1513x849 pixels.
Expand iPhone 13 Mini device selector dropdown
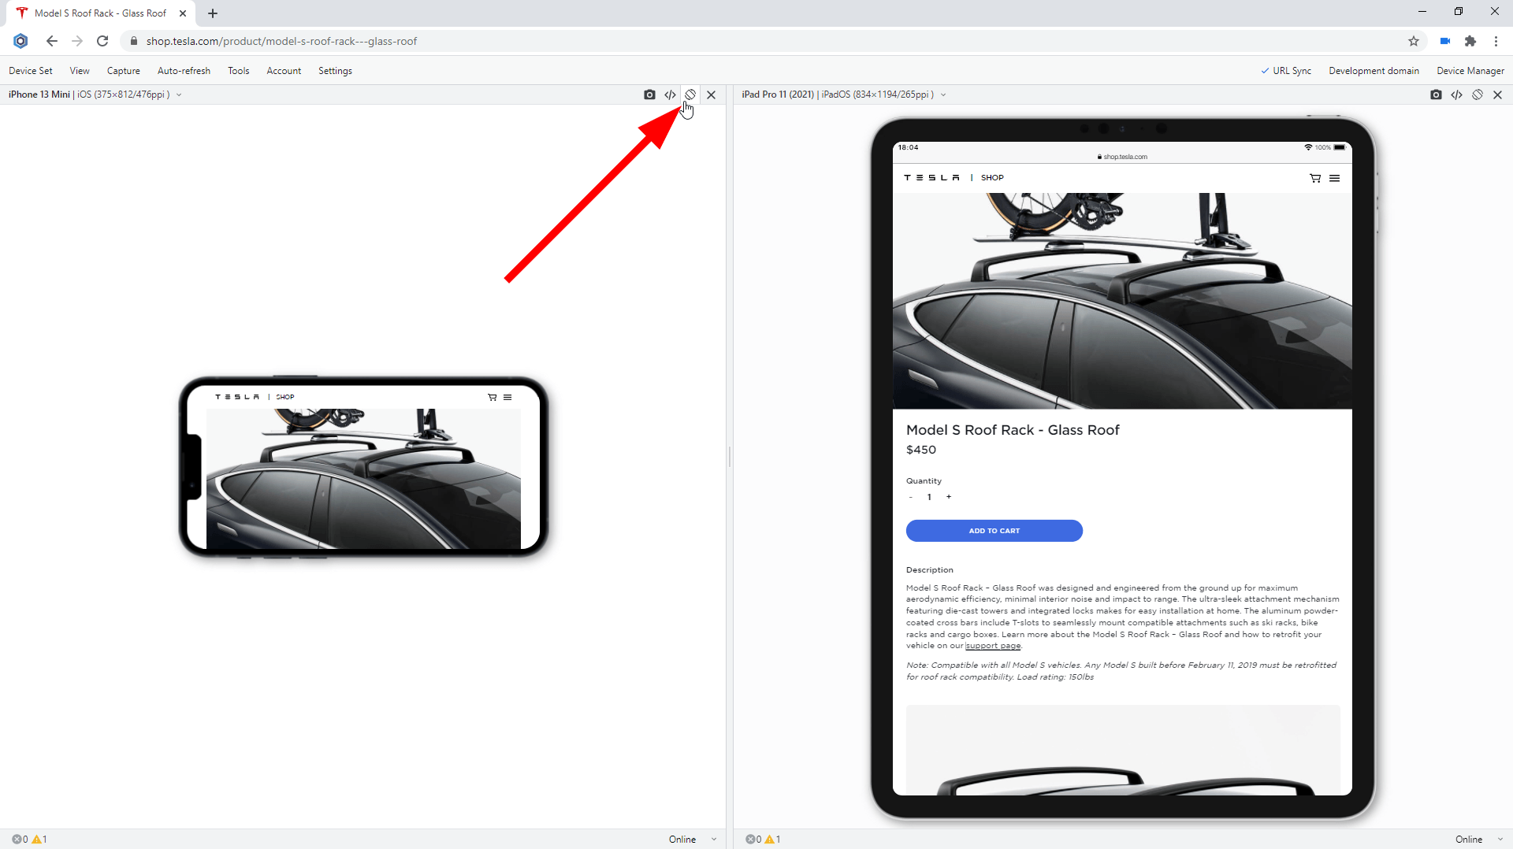point(179,95)
